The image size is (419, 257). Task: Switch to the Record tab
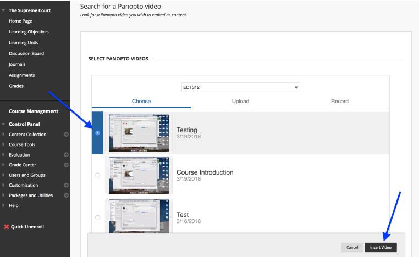pyautogui.click(x=339, y=101)
